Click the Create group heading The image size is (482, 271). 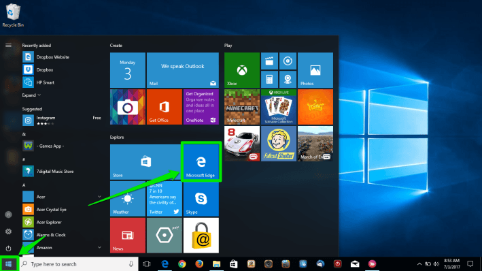point(116,45)
